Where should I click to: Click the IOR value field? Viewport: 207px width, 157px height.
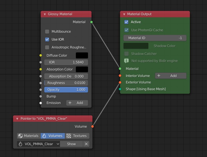pyautogui.click(x=66, y=62)
